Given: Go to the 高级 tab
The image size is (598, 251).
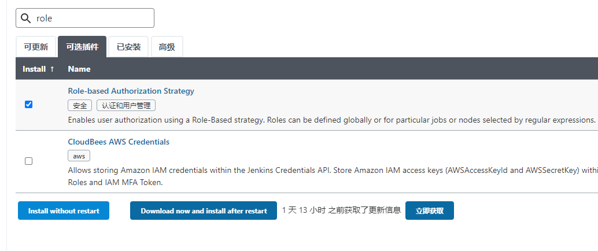Looking at the screenshot, I should pyautogui.click(x=167, y=47).
